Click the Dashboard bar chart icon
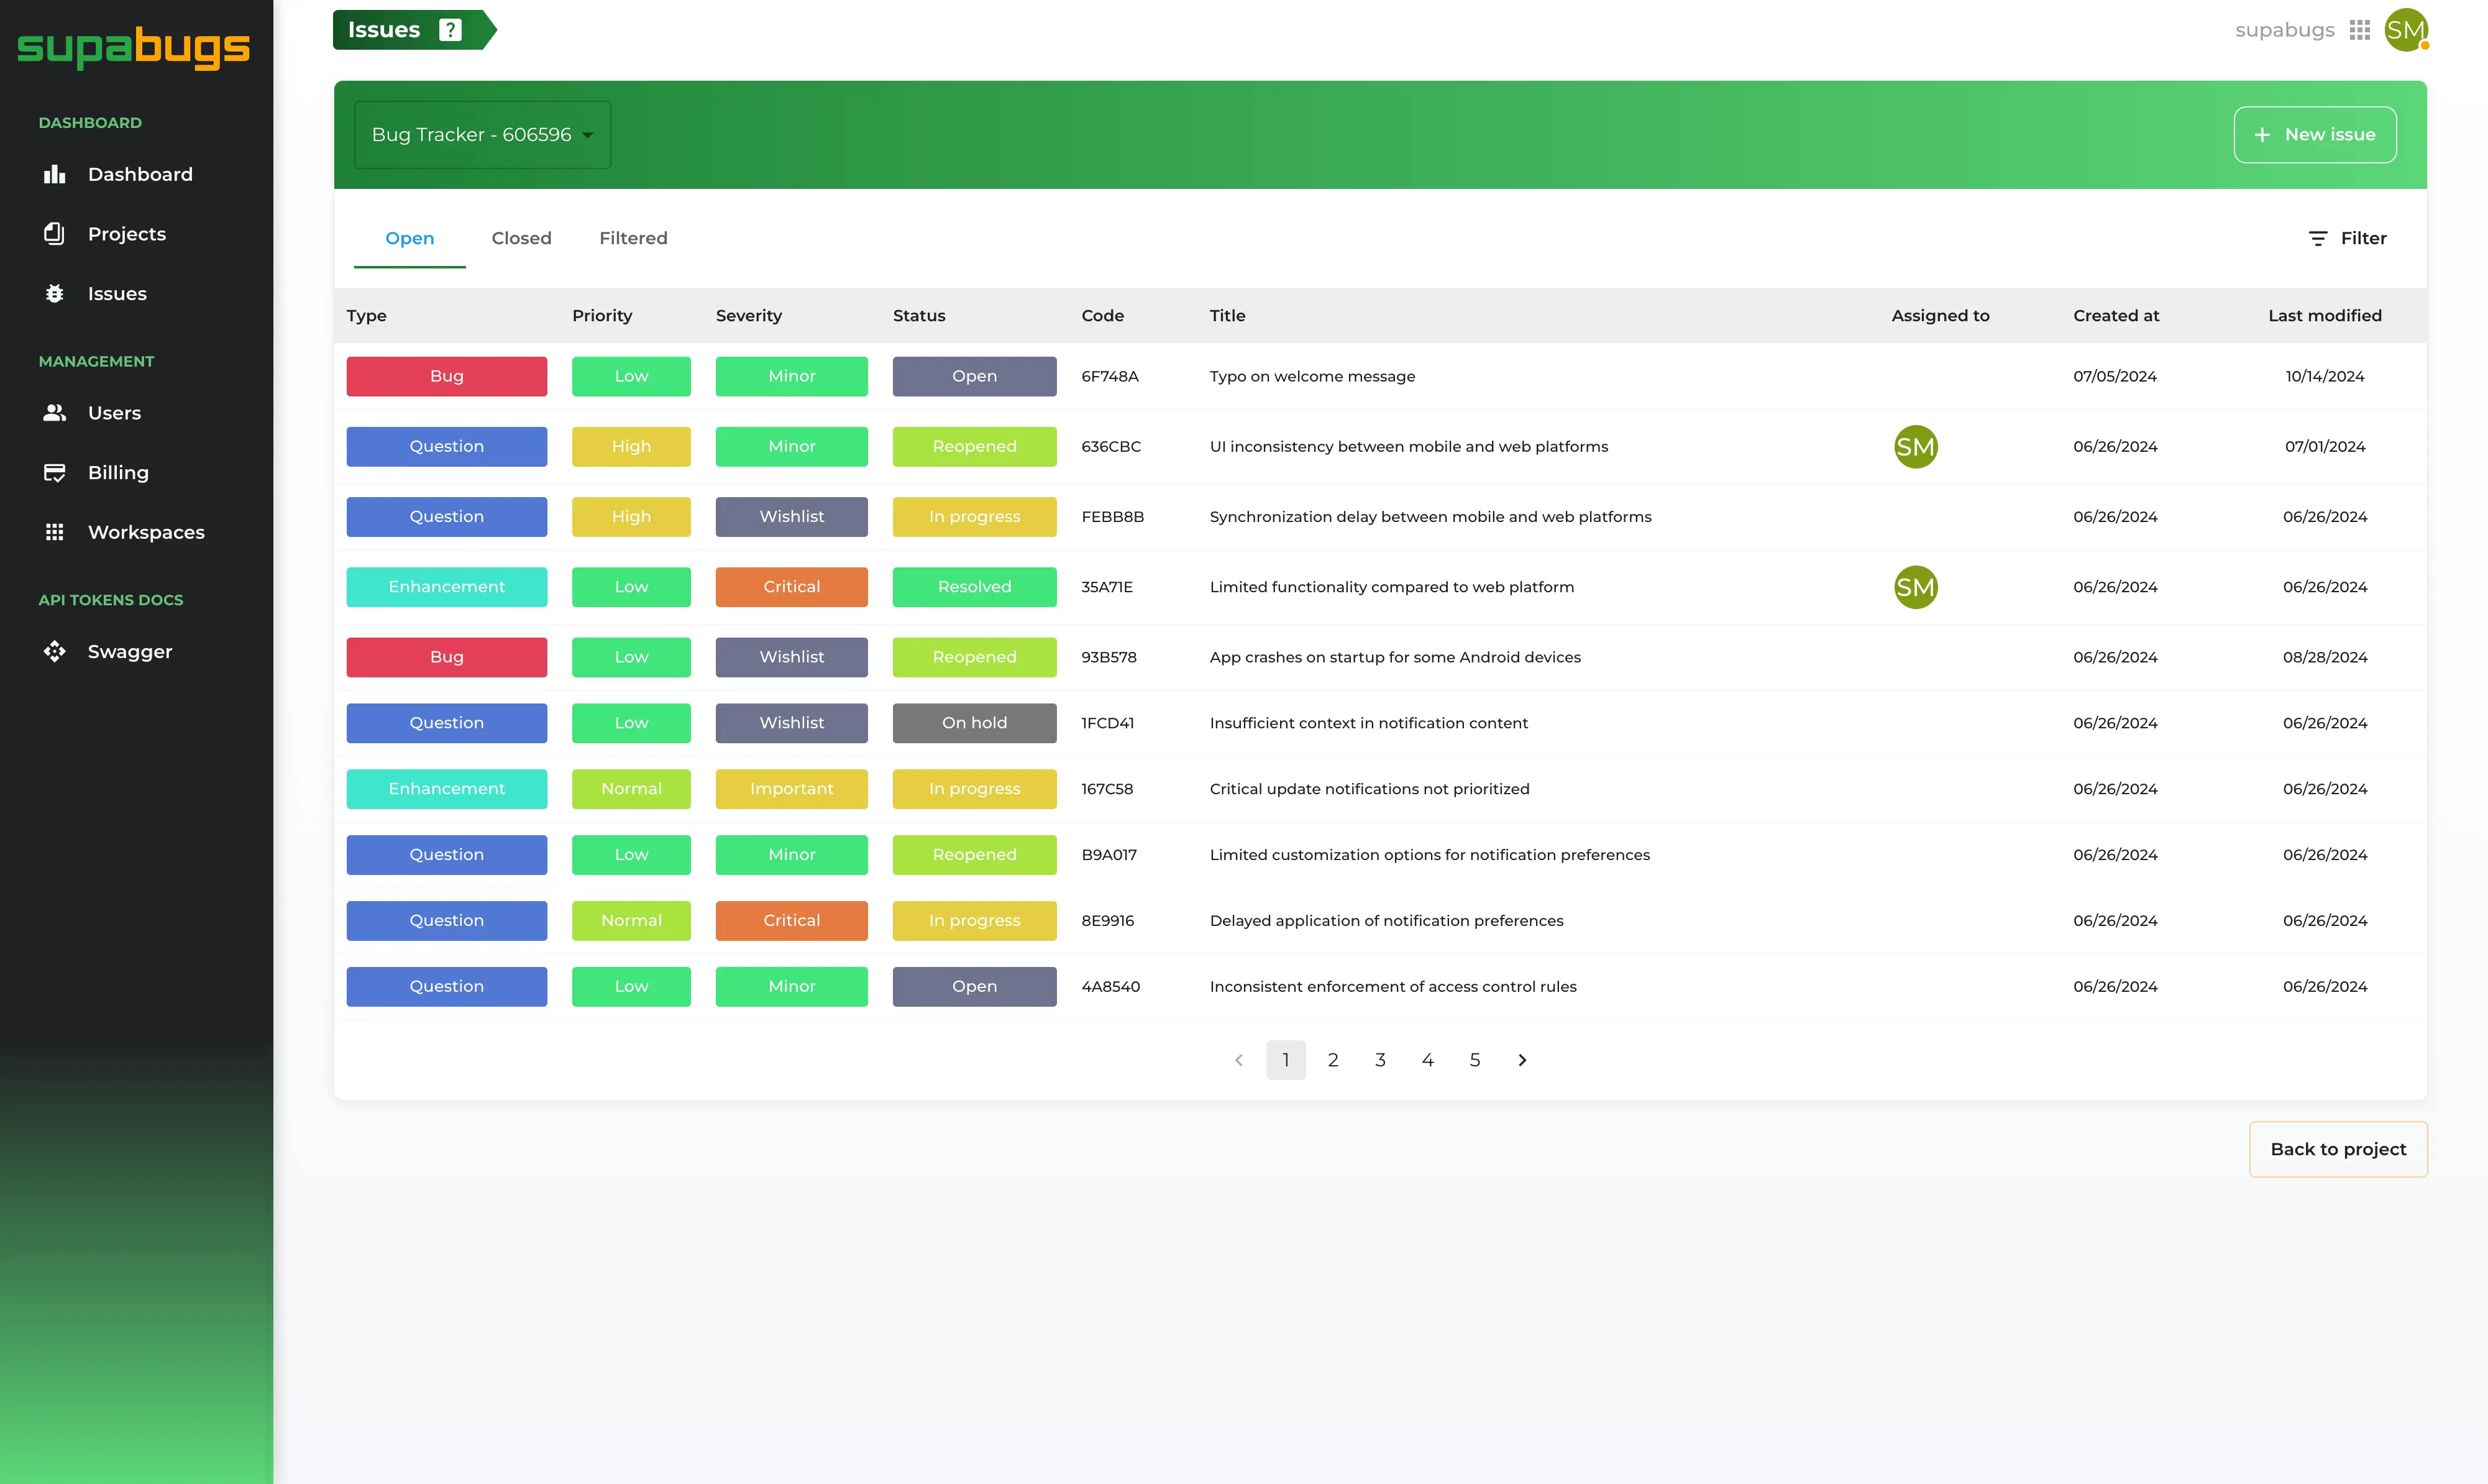Viewport: 2488px width, 1484px height. (54, 174)
